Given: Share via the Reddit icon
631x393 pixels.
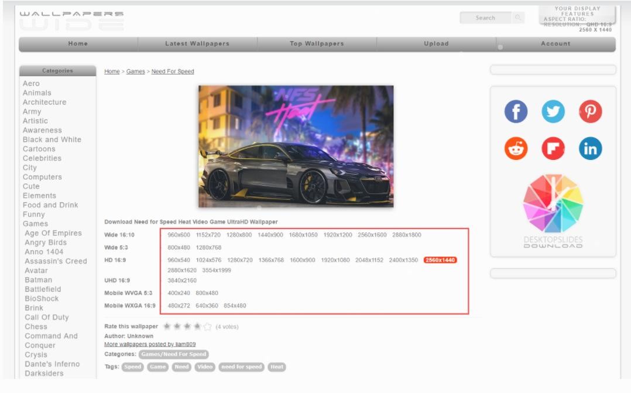Looking at the screenshot, I should (x=516, y=149).
